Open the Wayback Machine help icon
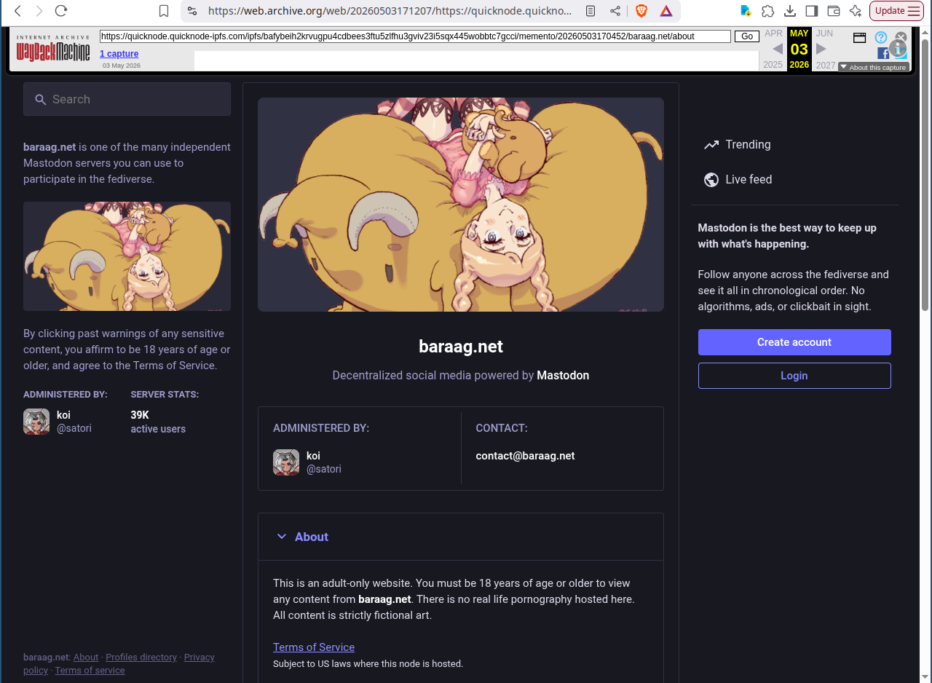 pos(881,37)
